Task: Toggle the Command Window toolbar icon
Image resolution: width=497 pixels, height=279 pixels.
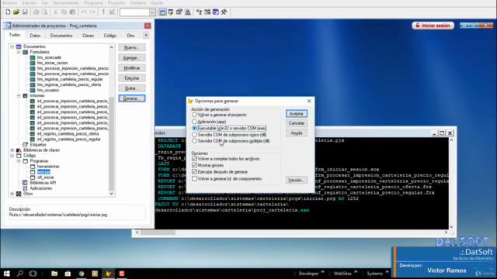Action: (x=162, y=12)
